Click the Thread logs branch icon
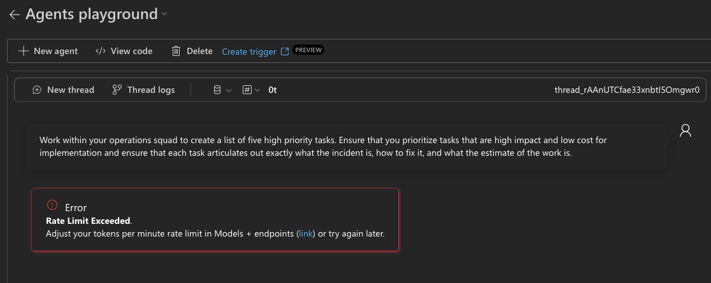This screenshot has width=711, height=283. [x=117, y=90]
